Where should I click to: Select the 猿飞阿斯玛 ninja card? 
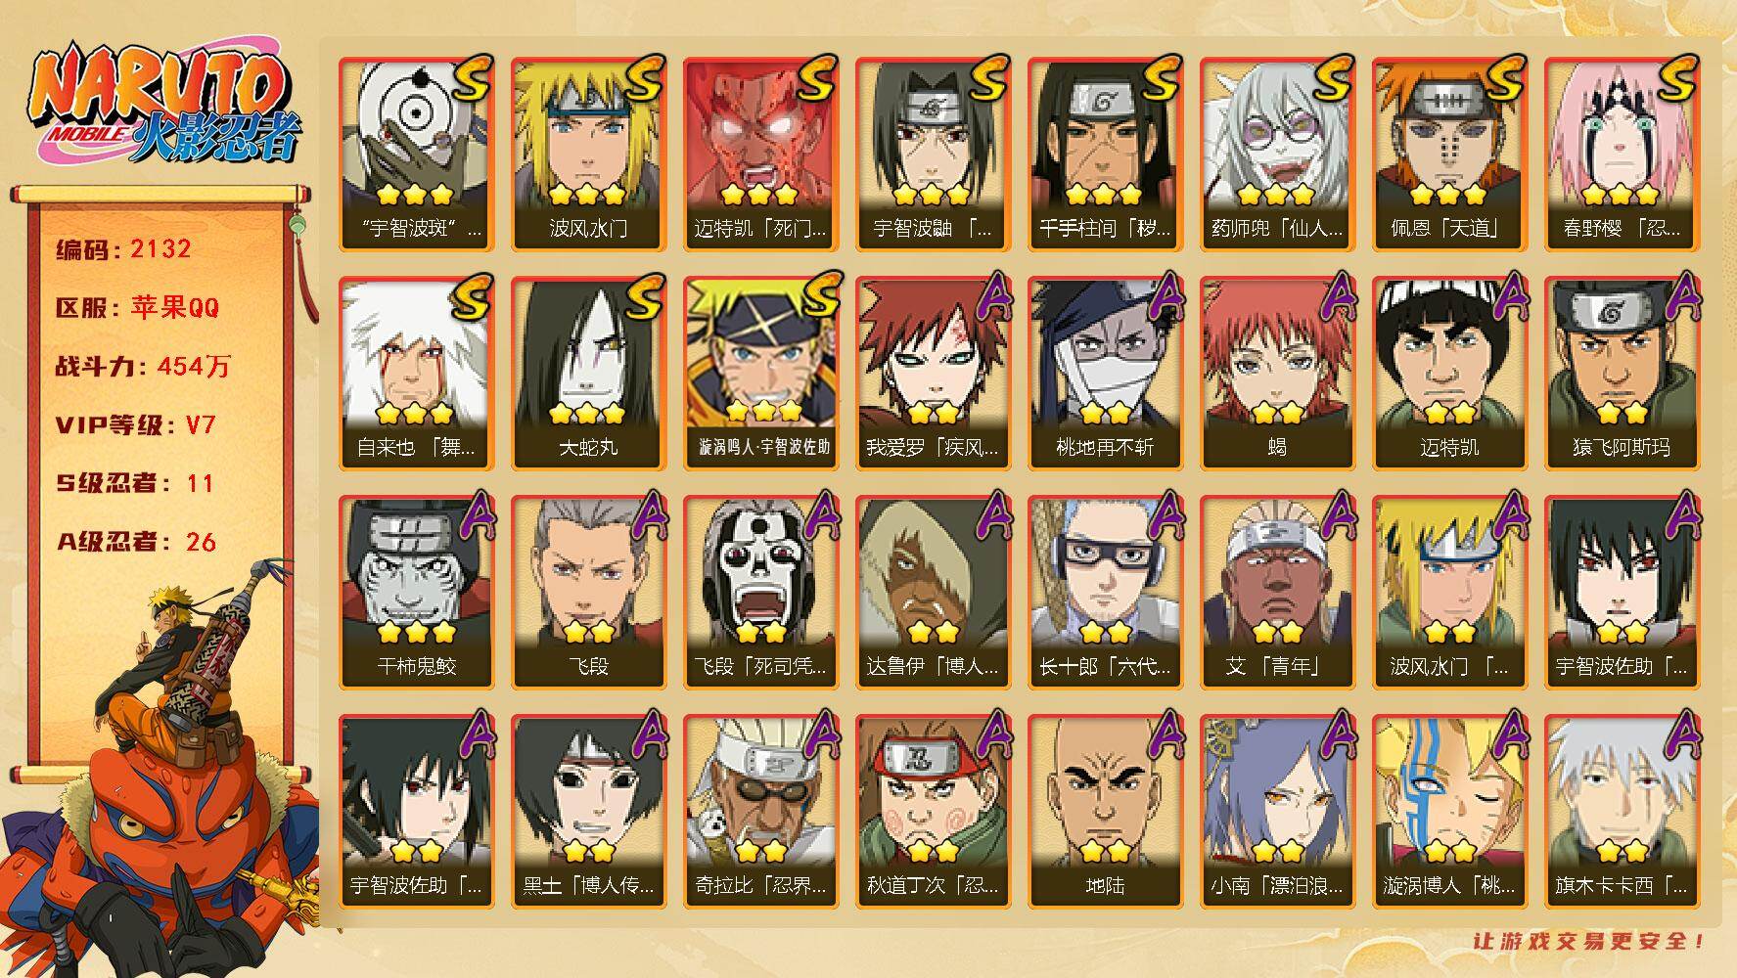1622,374
